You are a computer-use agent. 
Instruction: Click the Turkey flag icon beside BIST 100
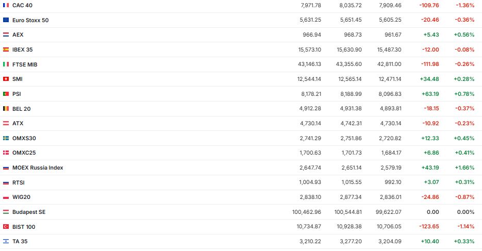pyautogui.click(x=6, y=227)
